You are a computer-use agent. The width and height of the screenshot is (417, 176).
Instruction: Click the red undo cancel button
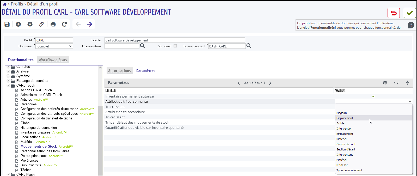[394, 13]
